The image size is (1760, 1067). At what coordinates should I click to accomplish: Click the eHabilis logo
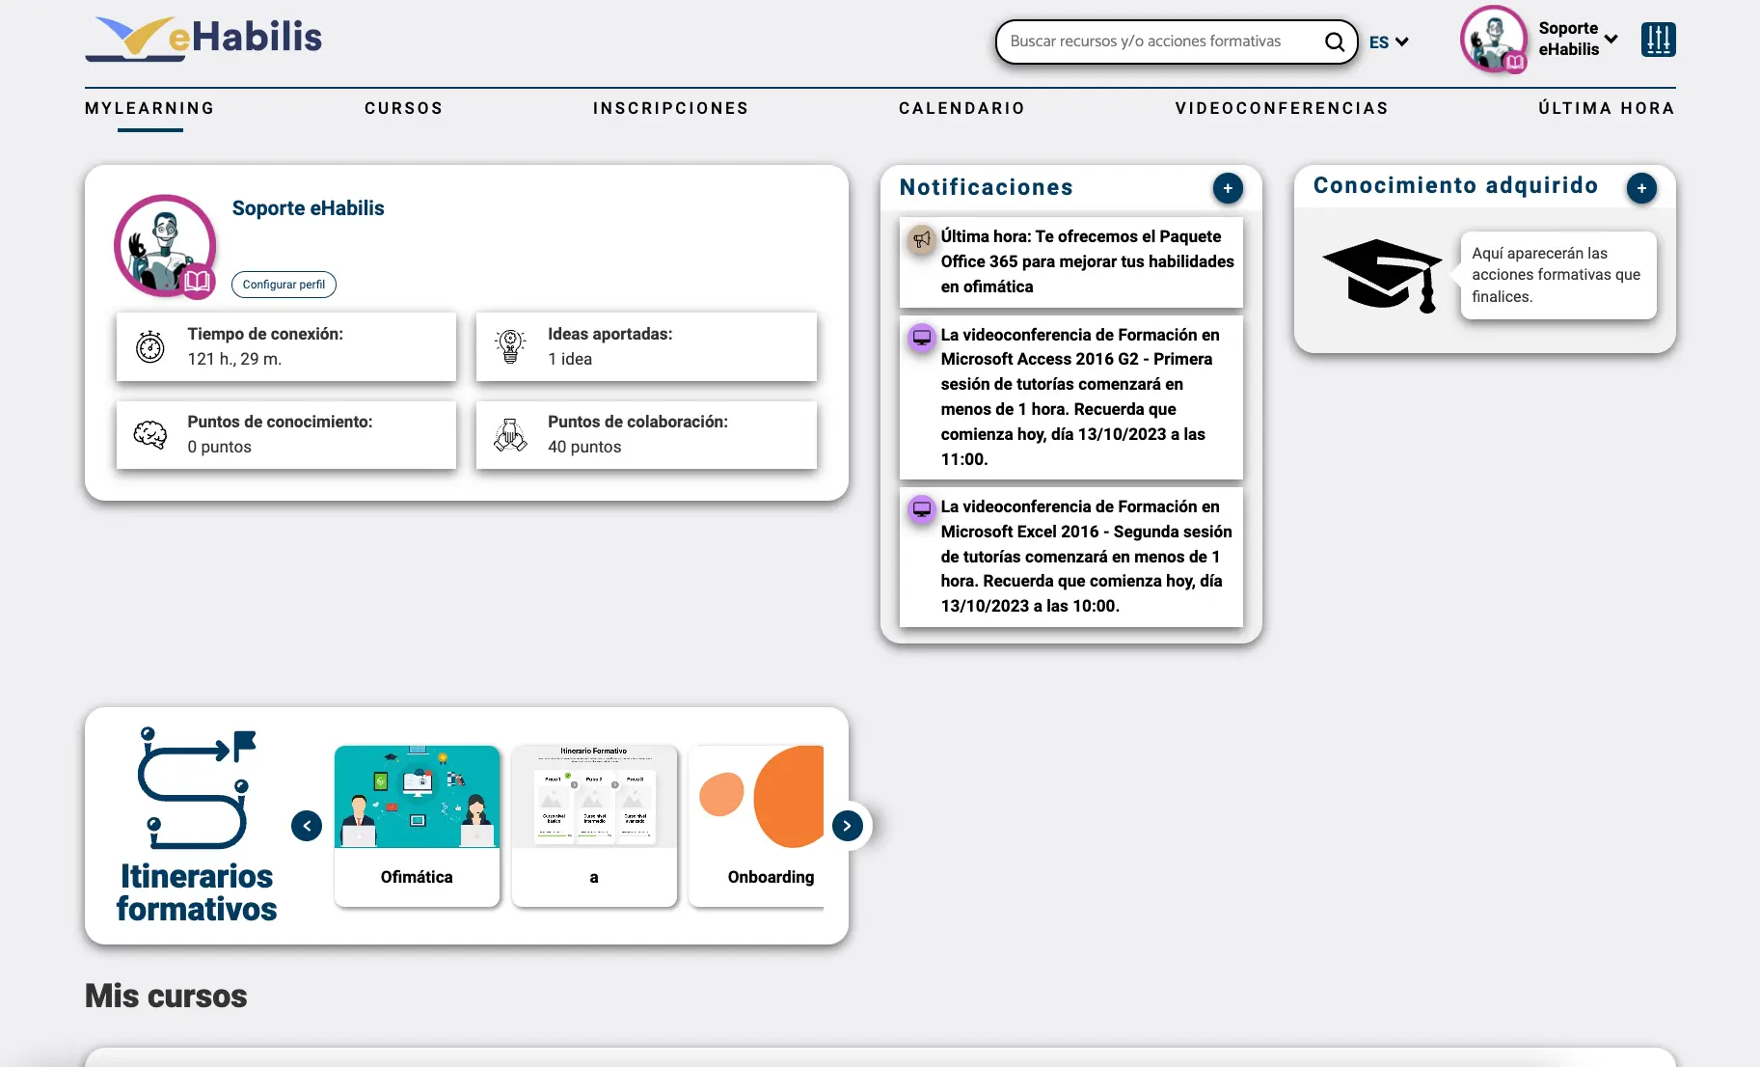[x=203, y=39]
